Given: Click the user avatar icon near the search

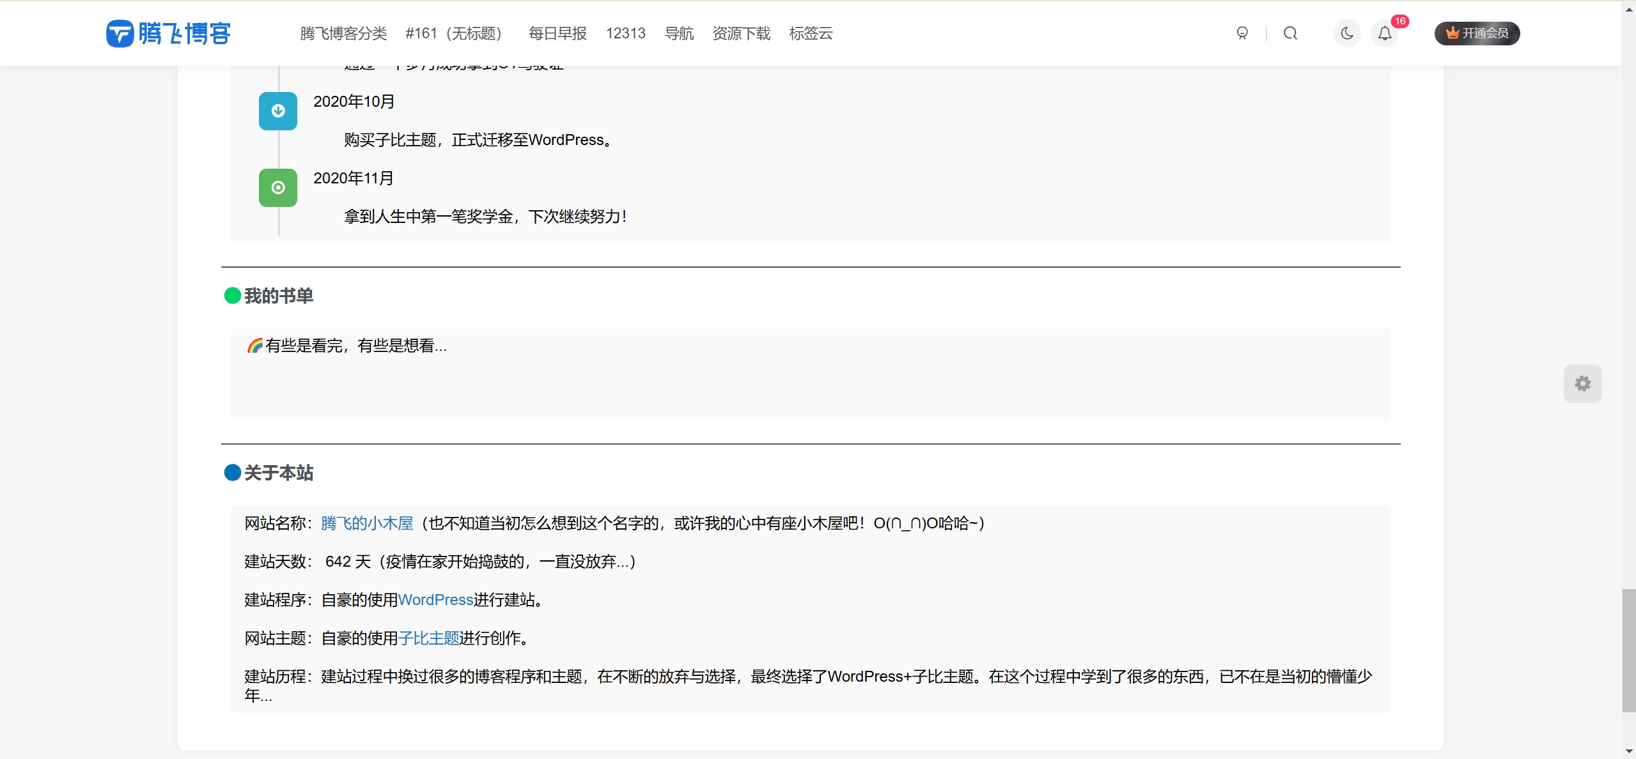Looking at the screenshot, I should point(1242,33).
